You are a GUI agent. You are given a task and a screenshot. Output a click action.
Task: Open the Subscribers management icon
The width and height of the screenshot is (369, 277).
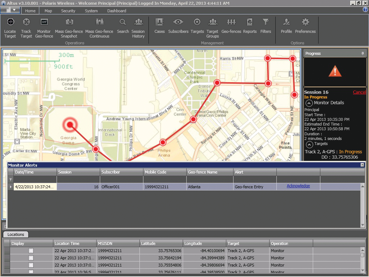[178, 26]
